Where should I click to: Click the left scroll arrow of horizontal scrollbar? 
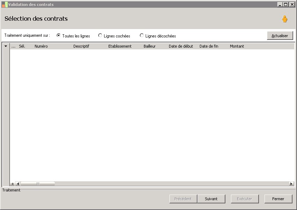(x=18, y=184)
